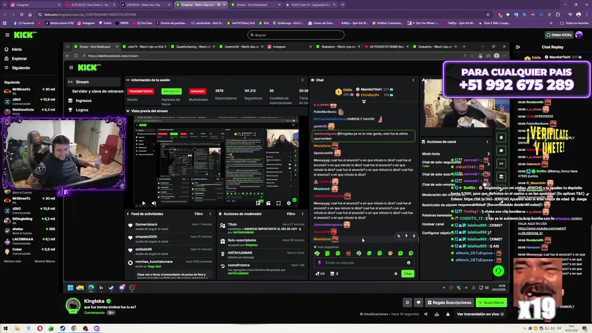Click the Conversando category link

tap(94, 313)
